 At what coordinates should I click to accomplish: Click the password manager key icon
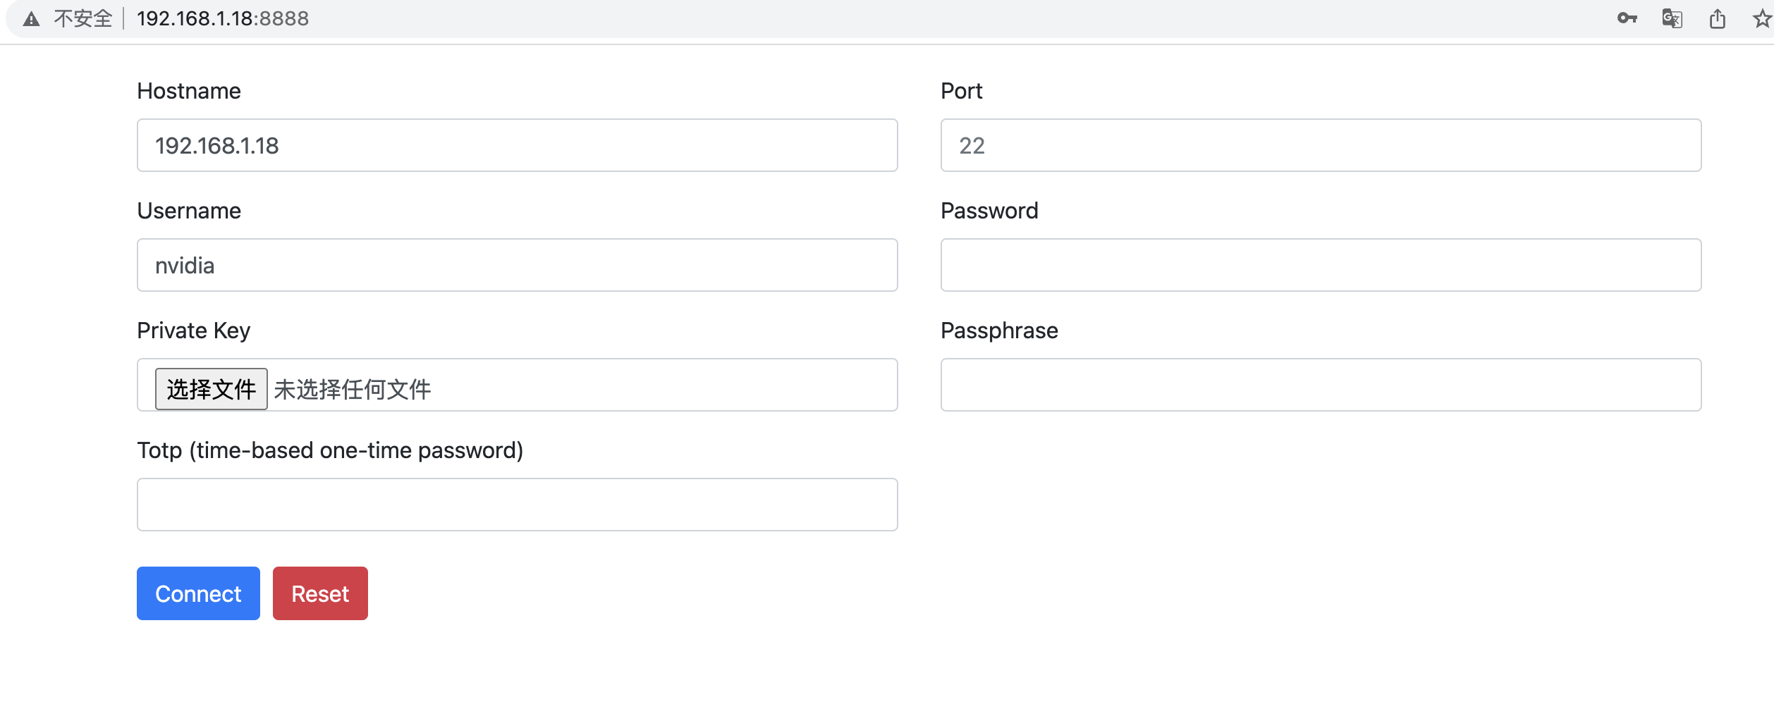pos(1627,19)
